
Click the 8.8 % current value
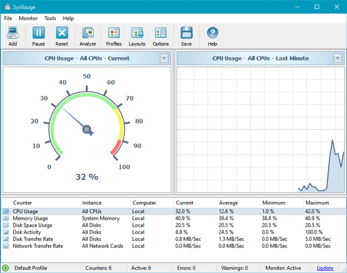[182, 232]
